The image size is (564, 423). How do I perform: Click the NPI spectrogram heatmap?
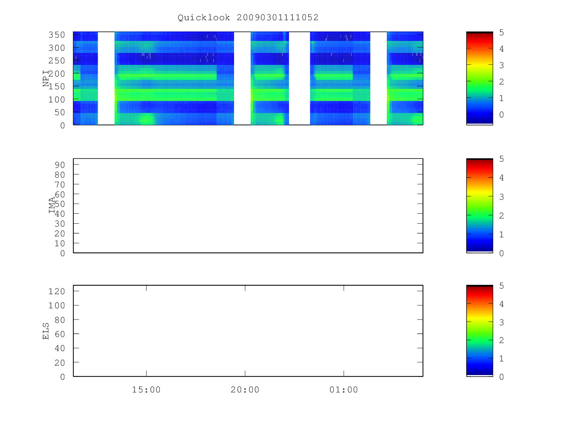tap(248, 78)
